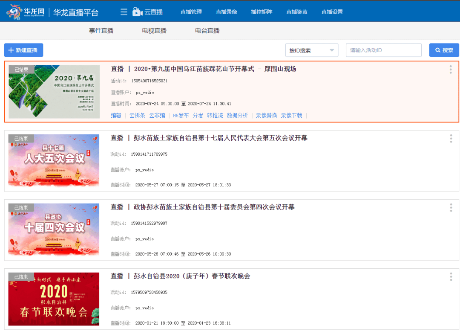Image resolution: width=460 pixels, height=334 pixels.
Task: Open the 直播鉴黄 menu
Action: tap(296, 12)
